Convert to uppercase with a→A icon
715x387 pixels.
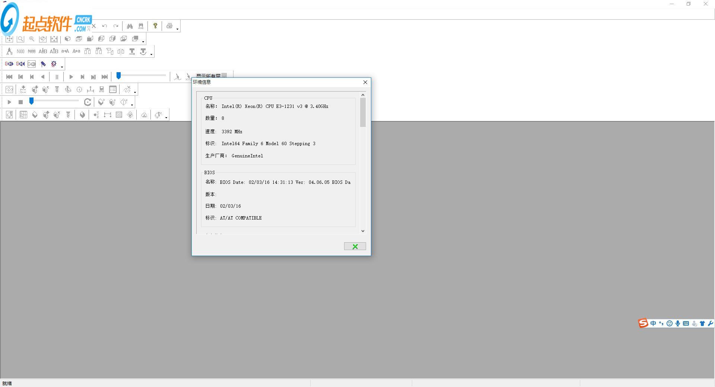65,51
